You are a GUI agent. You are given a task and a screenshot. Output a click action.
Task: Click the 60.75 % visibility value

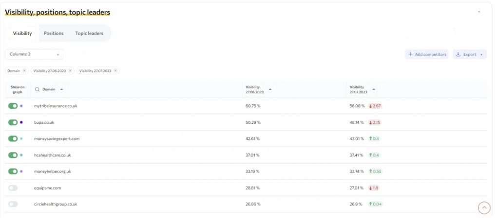(253, 106)
